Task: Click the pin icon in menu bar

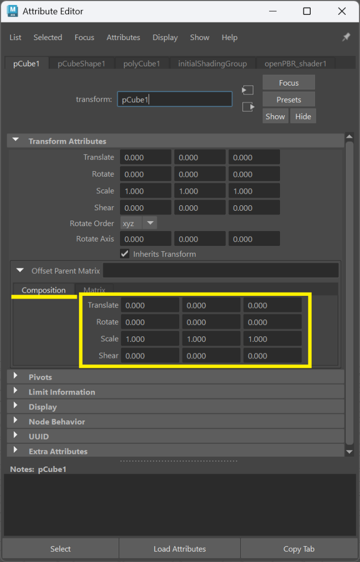Action: [346, 37]
